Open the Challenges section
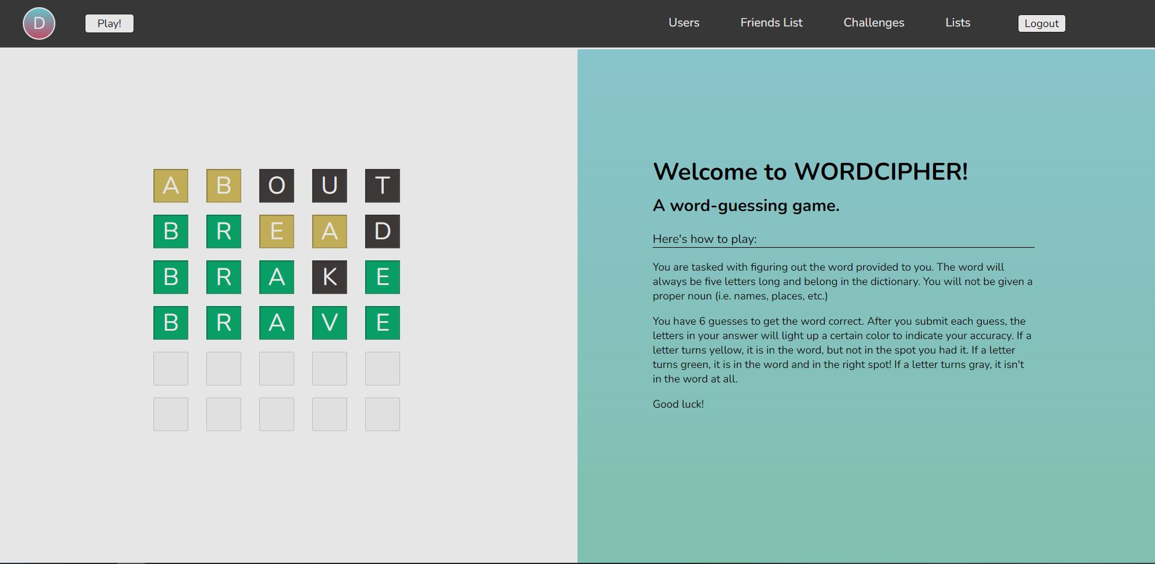This screenshot has height=564, width=1155. [873, 23]
